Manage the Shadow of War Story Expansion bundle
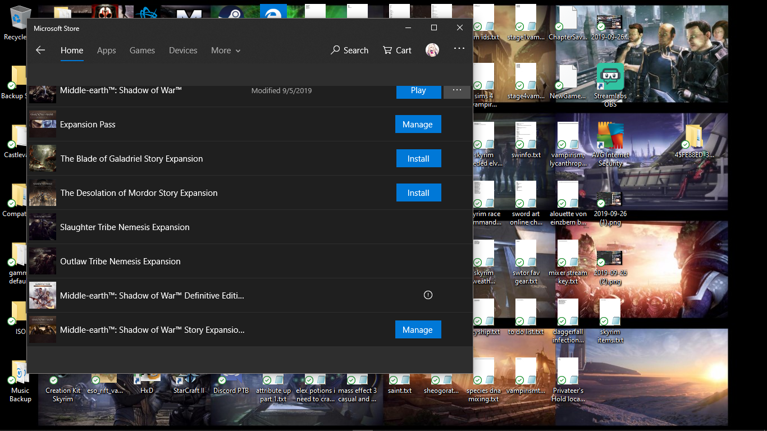 [418, 330]
